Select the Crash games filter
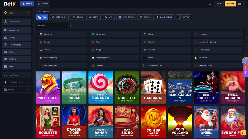248x139 pixels. click(x=77, y=17)
